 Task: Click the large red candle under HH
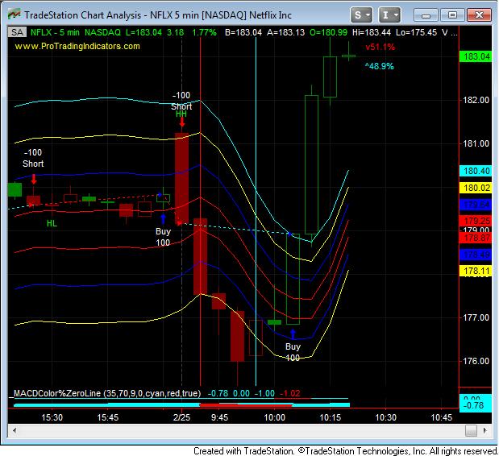click(181, 179)
